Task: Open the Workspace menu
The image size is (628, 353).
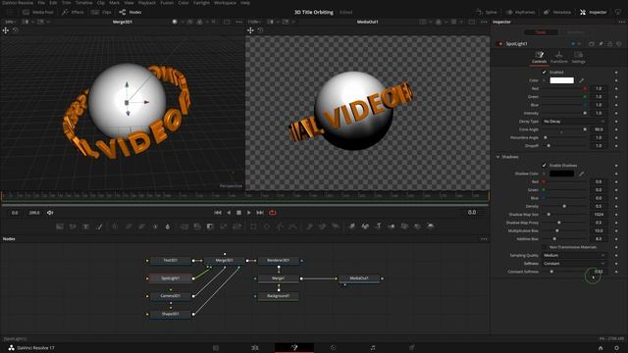Action: click(225, 2)
